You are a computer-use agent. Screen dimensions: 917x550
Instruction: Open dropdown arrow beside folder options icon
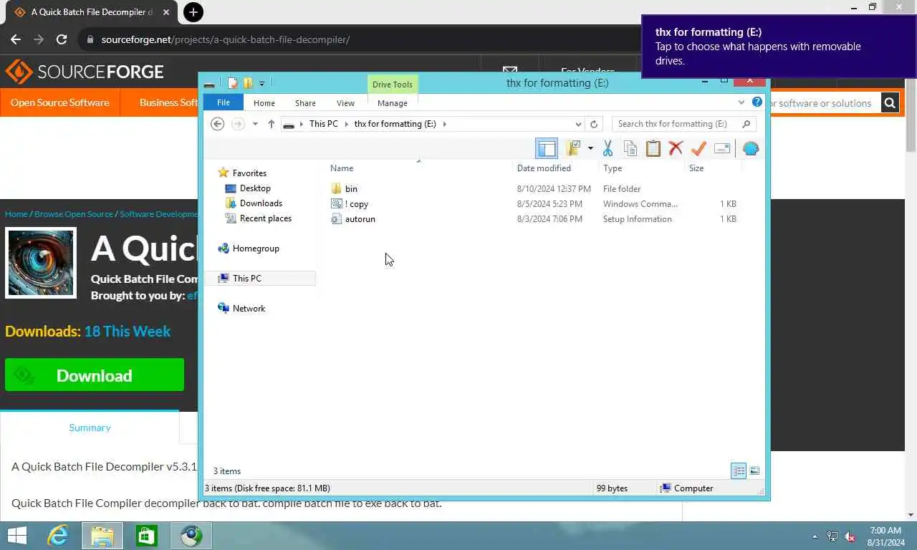click(590, 148)
